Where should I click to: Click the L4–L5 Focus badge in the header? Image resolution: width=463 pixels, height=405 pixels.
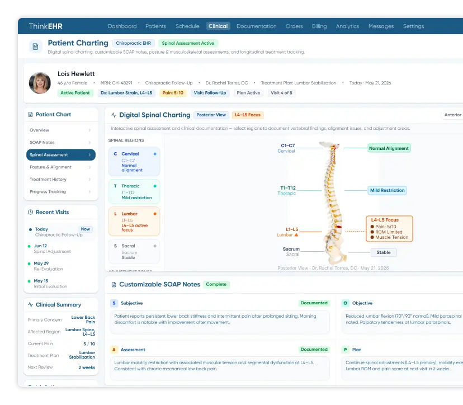[x=248, y=115]
